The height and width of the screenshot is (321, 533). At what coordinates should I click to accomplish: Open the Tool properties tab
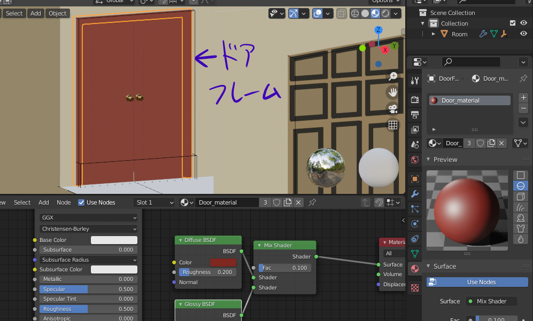pyautogui.click(x=415, y=81)
